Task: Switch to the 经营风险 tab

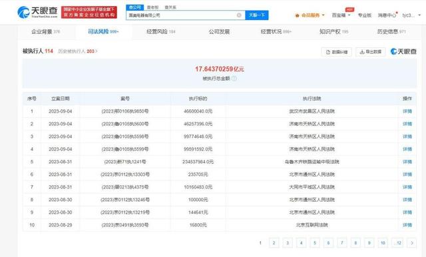Action: (161, 32)
